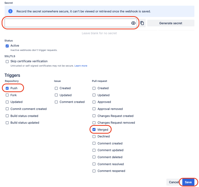The width and height of the screenshot is (199, 187).
Task: Enable Issue Comment created trigger
Action: tap(56, 102)
